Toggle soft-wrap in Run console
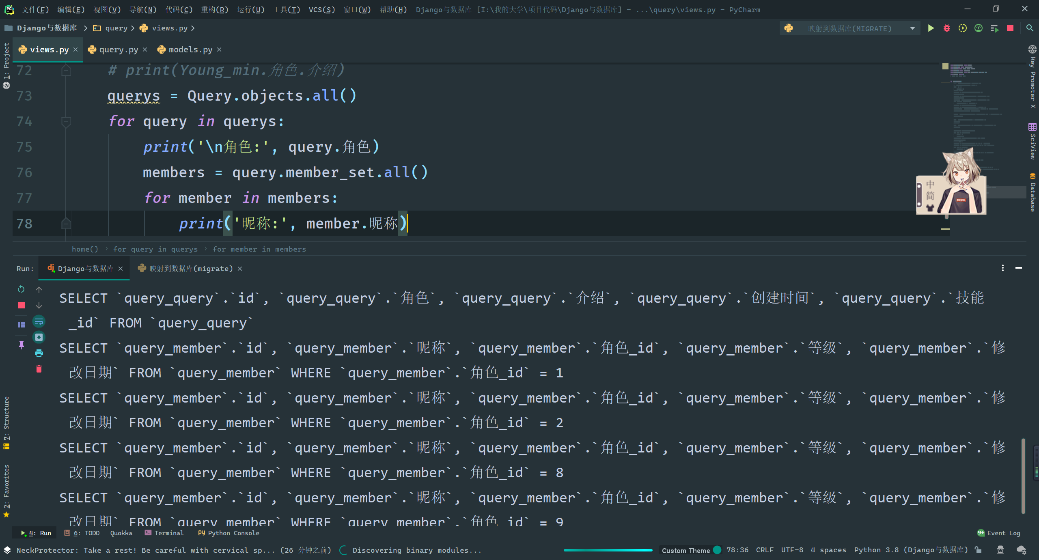 (39, 322)
